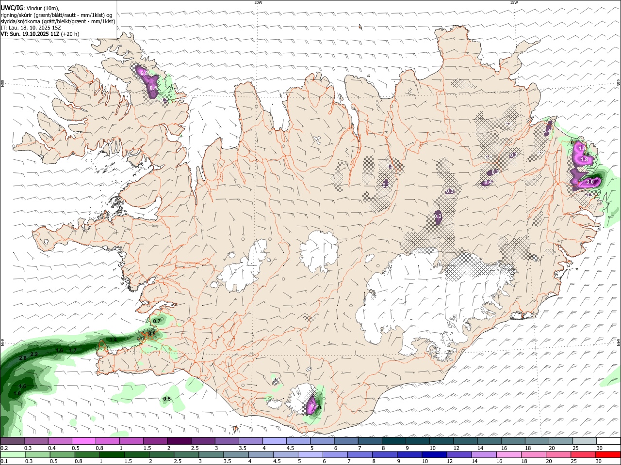The image size is (621, 465).
Task: Pick the darkest purple snow swatch 2–2.5
Action: (x=179, y=441)
